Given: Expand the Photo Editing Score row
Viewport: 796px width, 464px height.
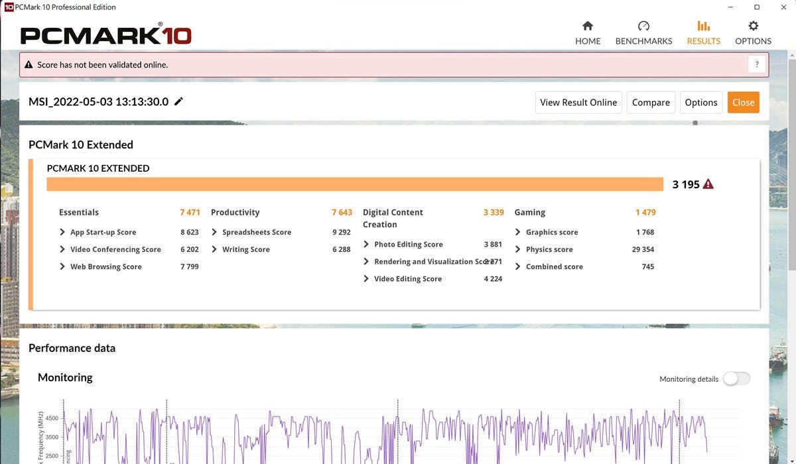Looking at the screenshot, I should coord(367,244).
